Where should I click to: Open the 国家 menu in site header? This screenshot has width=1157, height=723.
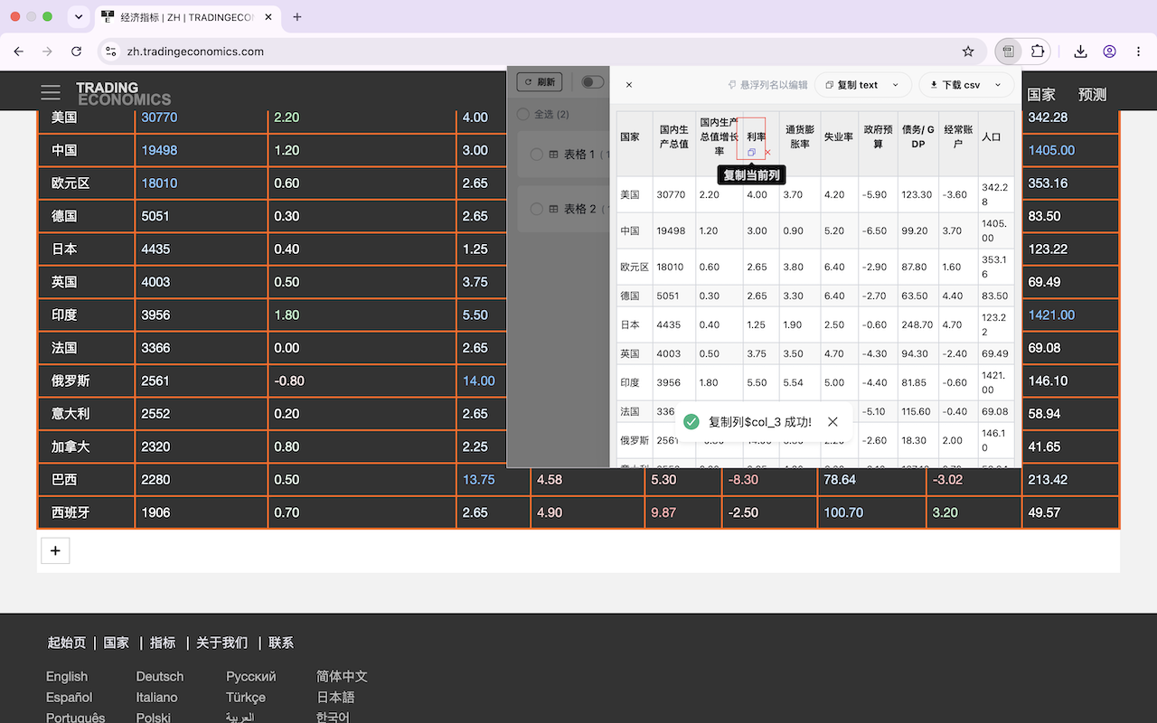coord(1041,94)
